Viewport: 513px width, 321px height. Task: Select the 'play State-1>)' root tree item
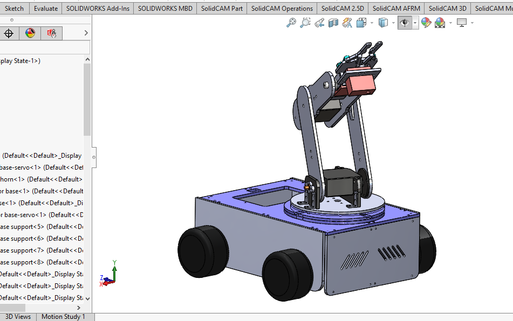click(x=20, y=61)
